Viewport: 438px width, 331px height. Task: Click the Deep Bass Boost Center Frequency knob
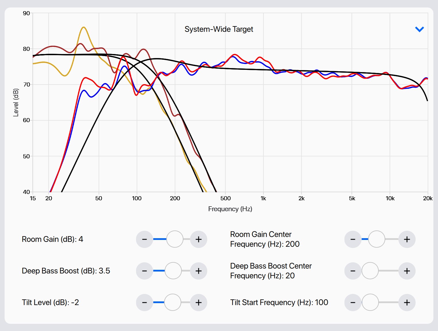(x=370, y=271)
